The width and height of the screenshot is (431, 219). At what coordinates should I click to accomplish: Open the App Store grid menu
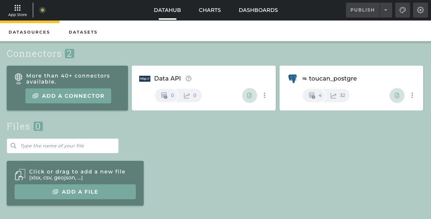[18, 10]
